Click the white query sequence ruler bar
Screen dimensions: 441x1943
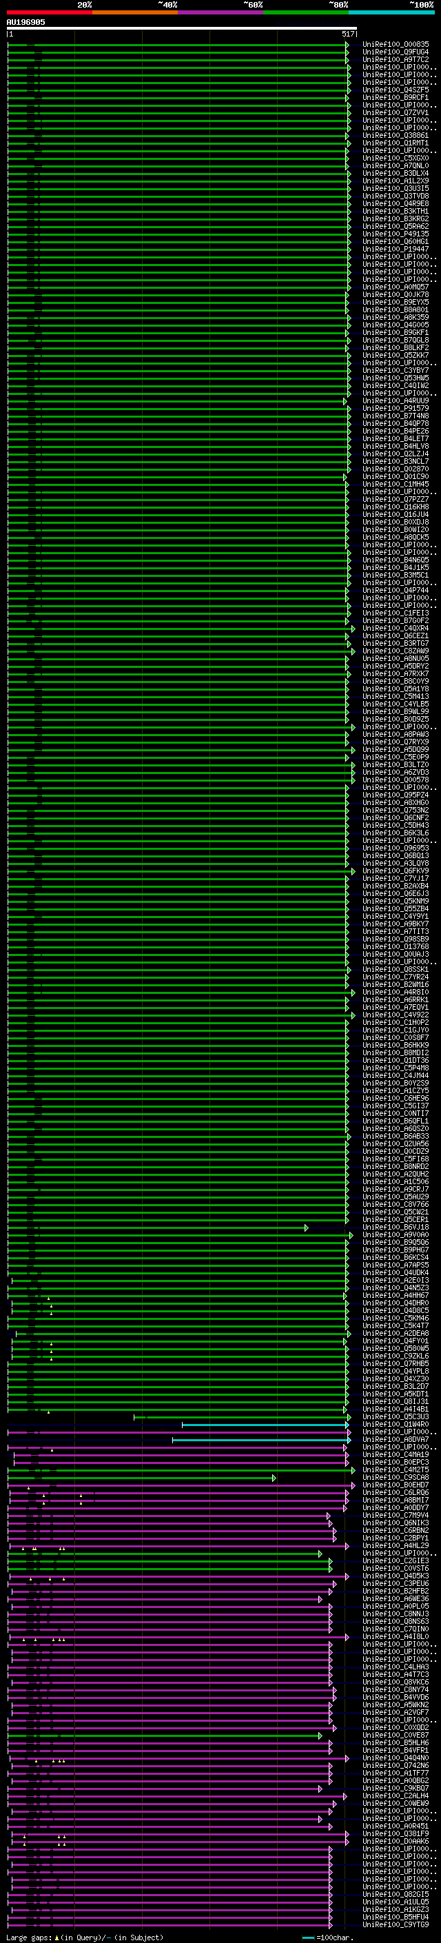(x=181, y=28)
